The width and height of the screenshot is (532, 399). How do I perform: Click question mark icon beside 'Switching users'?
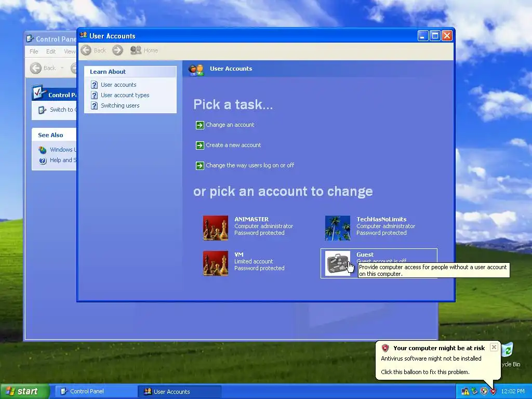(x=95, y=105)
